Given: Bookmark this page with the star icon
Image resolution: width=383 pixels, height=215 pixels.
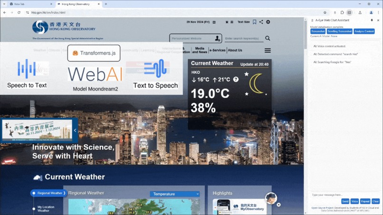Looking at the screenshot, I should (325, 12).
